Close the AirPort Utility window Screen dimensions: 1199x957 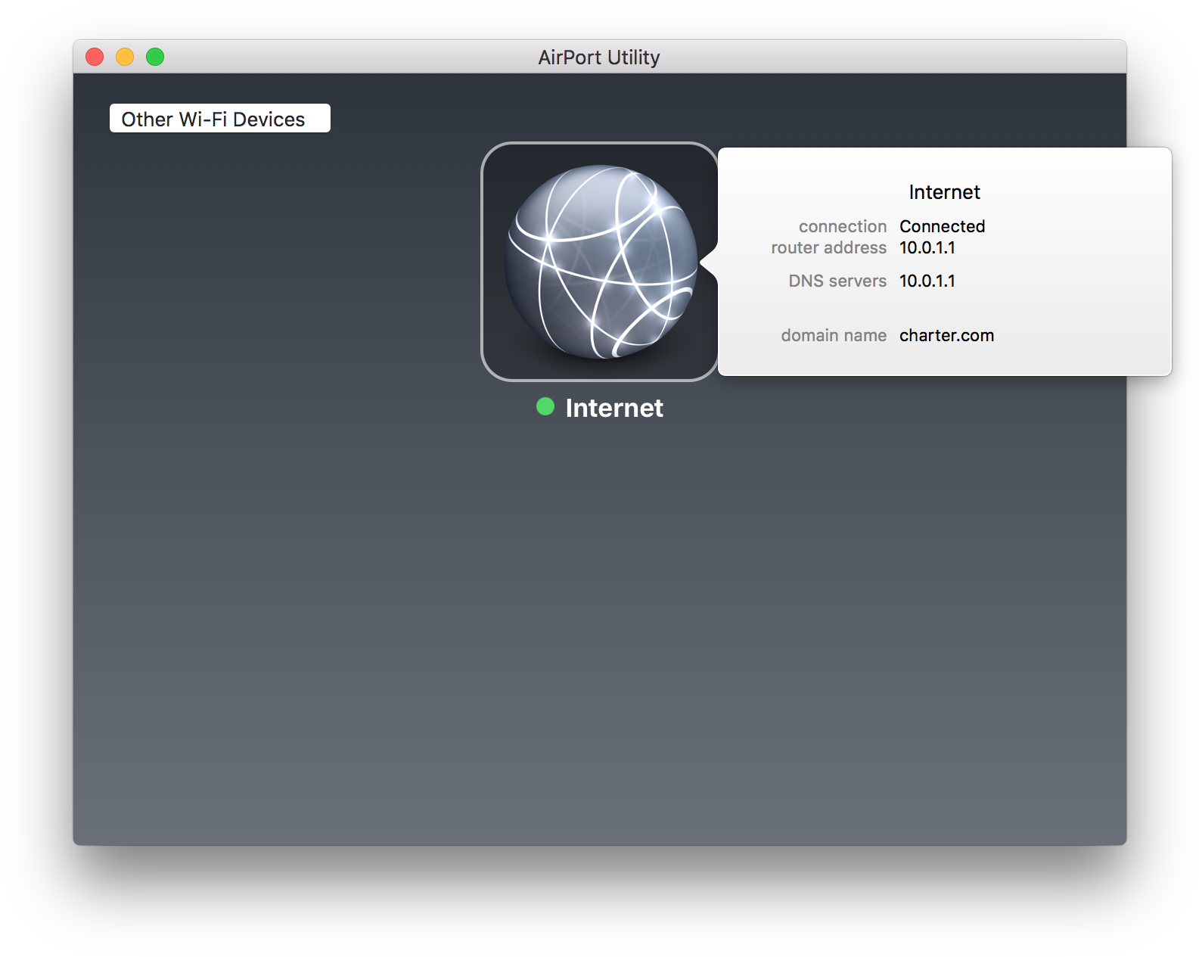tap(95, 57)
